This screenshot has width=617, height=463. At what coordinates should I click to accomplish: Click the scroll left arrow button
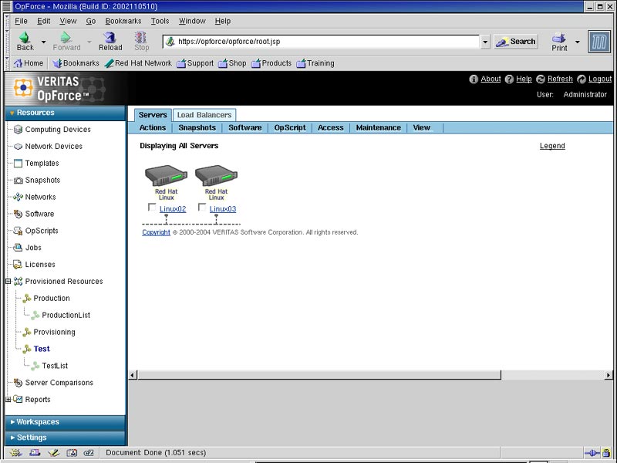pos(133,375)
